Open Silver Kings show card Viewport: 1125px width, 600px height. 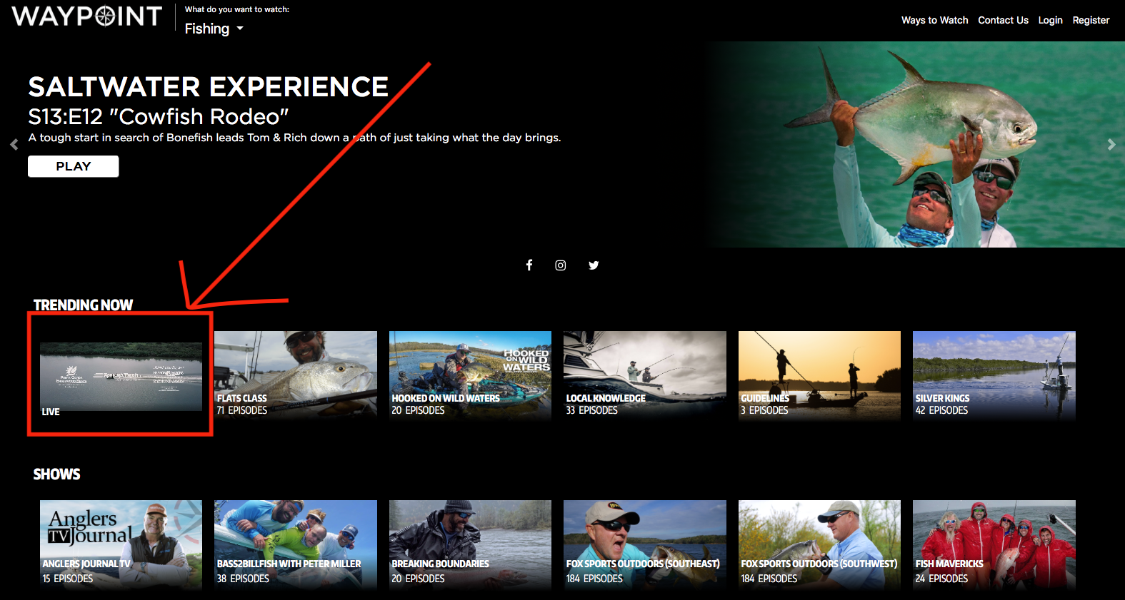point(994,377)
